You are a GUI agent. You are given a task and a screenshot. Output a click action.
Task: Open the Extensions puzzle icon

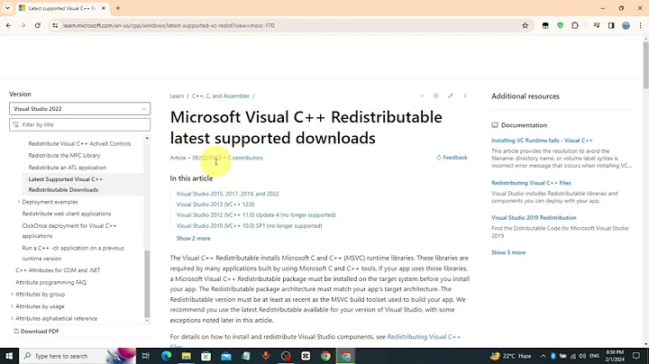pos(575,25)
